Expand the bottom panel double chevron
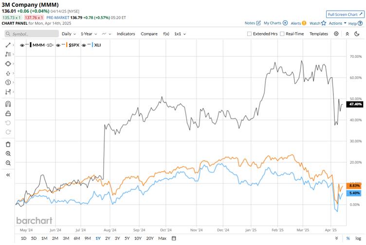366x245 pixels. [336, 238]
